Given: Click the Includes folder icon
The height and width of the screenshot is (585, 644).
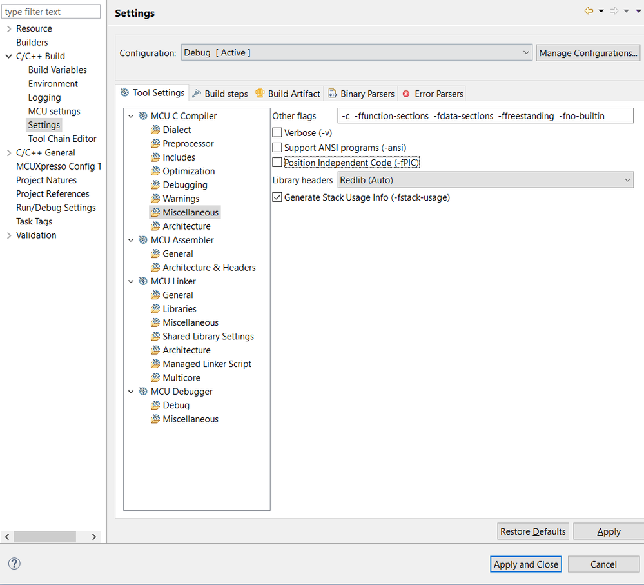Looking at the screenshot, I should (x=155, y=157).
